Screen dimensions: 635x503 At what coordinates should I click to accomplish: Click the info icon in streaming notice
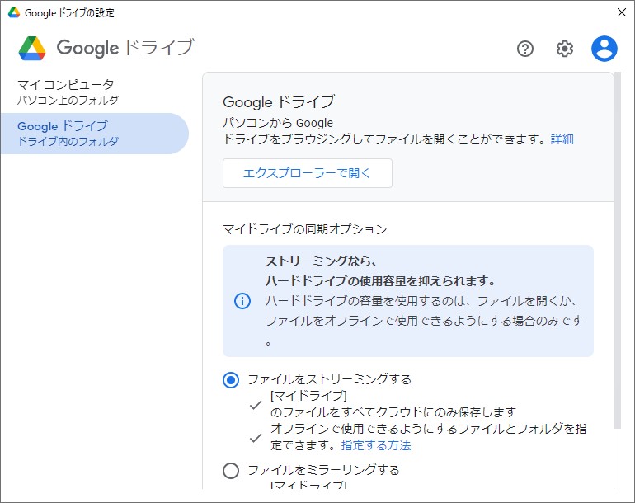[x=242, y=301]
